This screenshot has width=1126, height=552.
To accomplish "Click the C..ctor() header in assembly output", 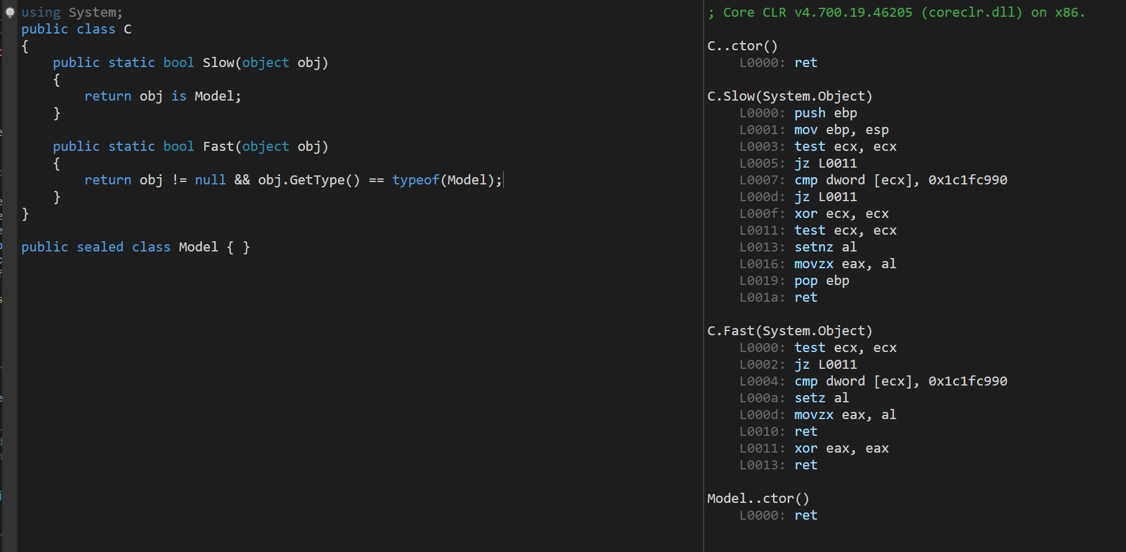I will click(742, 46).
